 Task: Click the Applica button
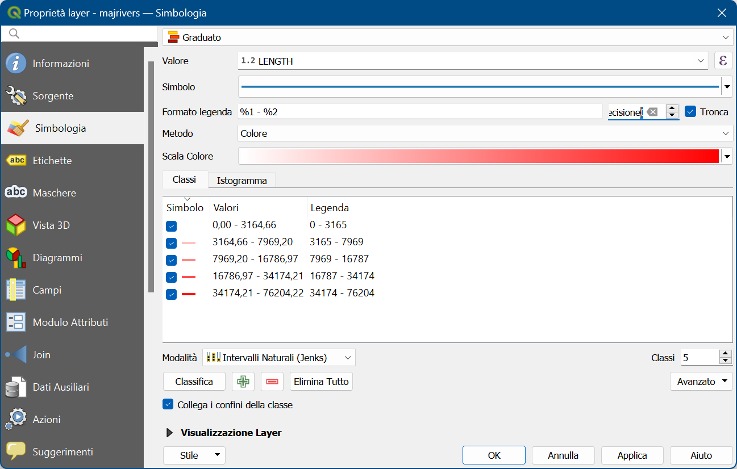(632, 455)
